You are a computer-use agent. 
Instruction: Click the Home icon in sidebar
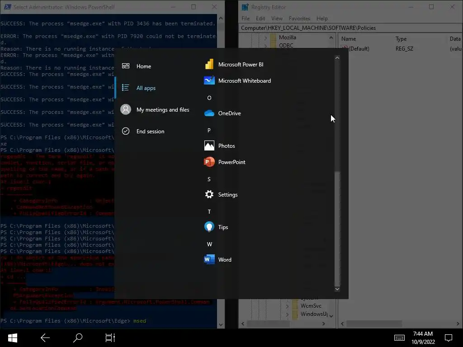(x=126, y=66)
